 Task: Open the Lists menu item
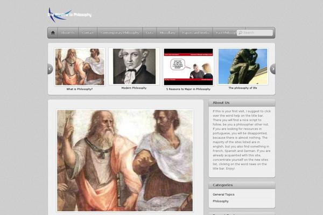(150, 33)
